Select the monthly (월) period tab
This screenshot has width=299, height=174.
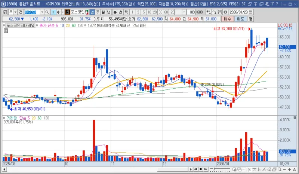tap(104, 12)
